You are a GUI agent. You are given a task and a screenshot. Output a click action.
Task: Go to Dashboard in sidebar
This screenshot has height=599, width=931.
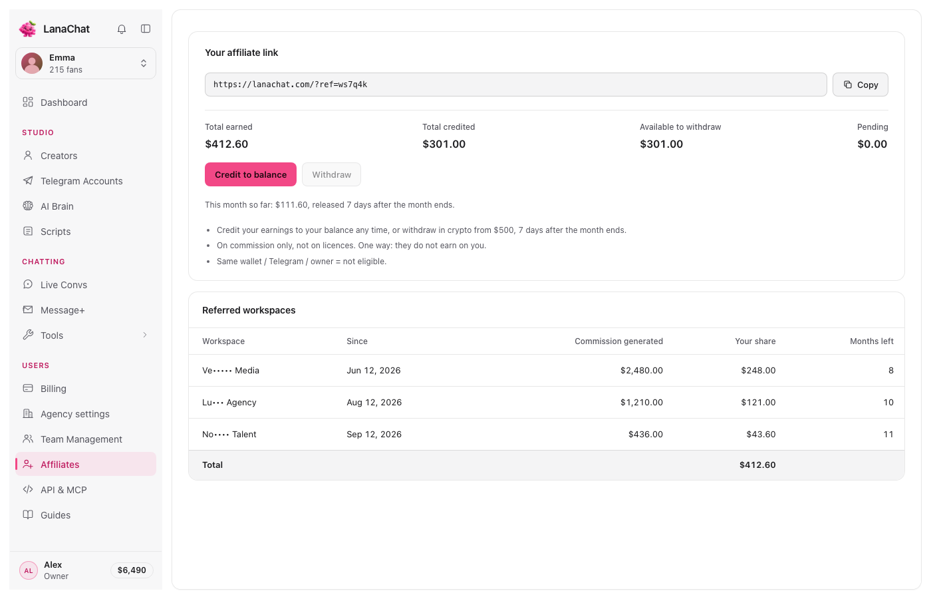click(x=86, y=102)
